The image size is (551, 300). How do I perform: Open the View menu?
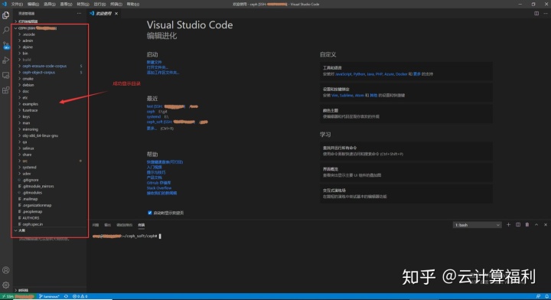pyautogui.click(x=66, y=5)
